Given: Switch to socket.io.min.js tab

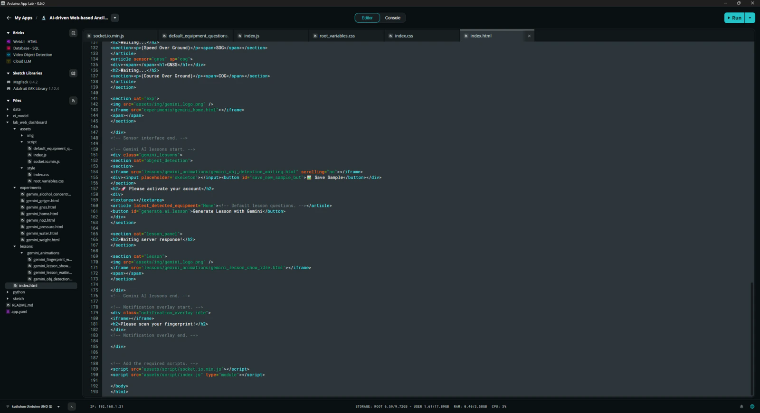Looking at the screenshot, I should [121, 36].
